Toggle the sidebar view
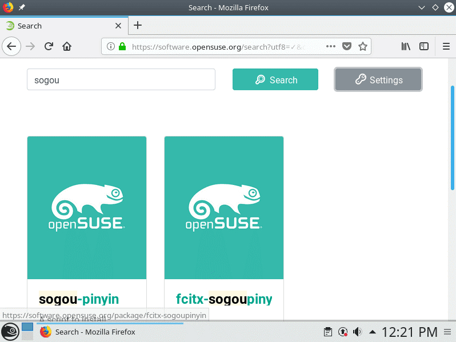 tap(424, 46)
